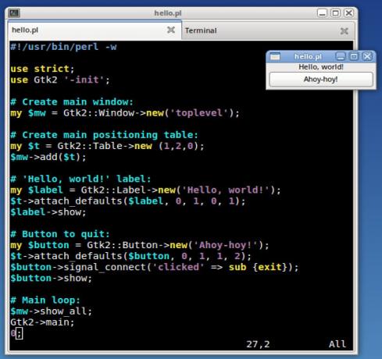
Task: Click the shebang line #!/usr/bin/perl -w
Action: 63,47
